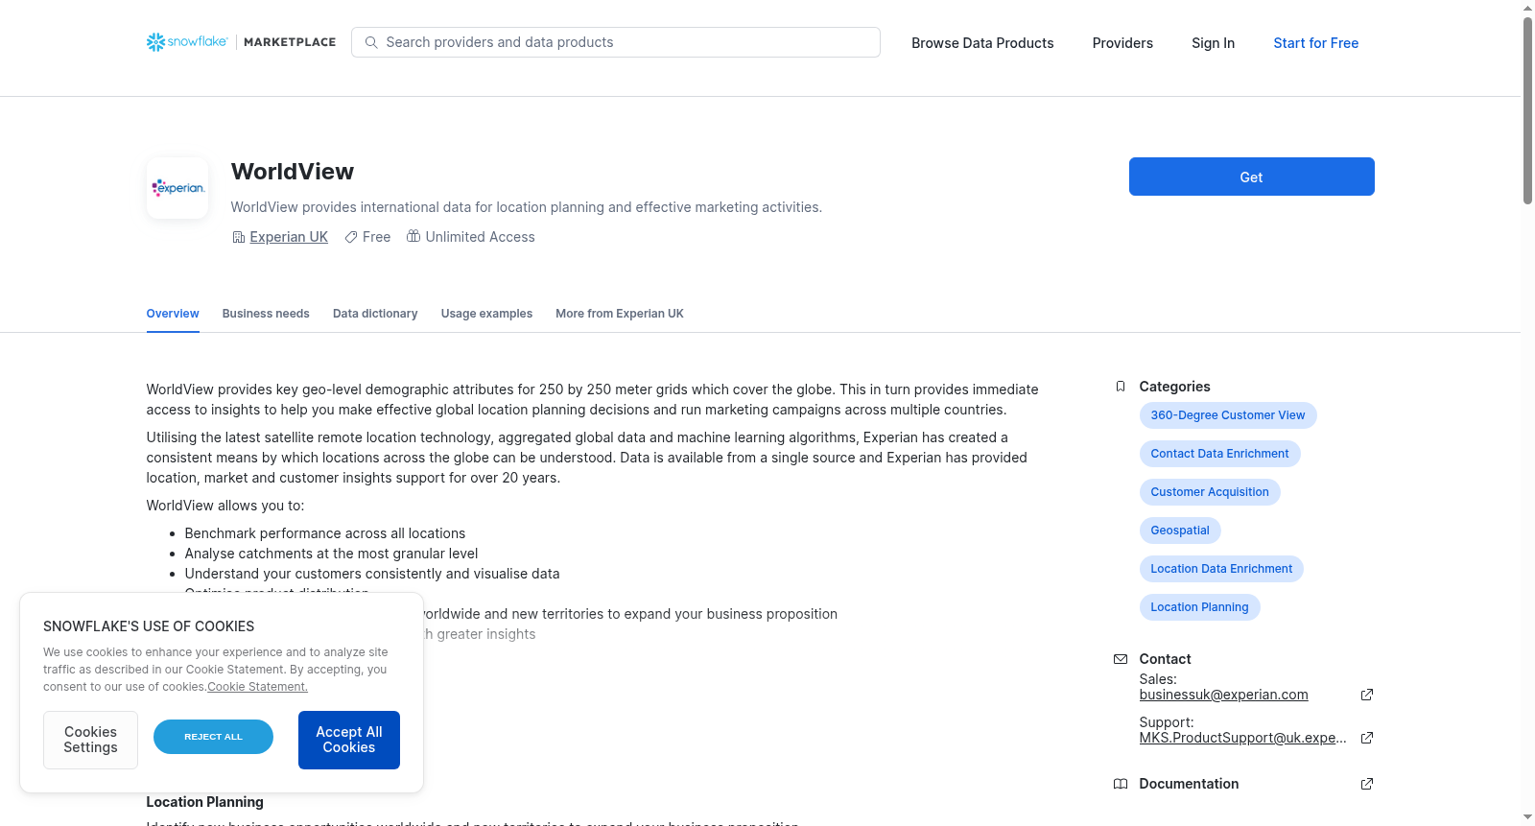
Task: Click REJECT ALL cookies button
Action: tap(213, 737)
